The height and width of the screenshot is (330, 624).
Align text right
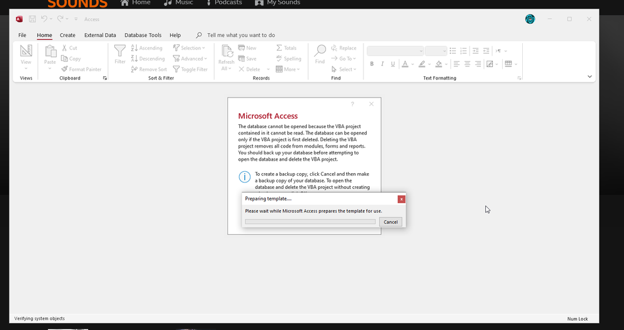click(478, 64)
